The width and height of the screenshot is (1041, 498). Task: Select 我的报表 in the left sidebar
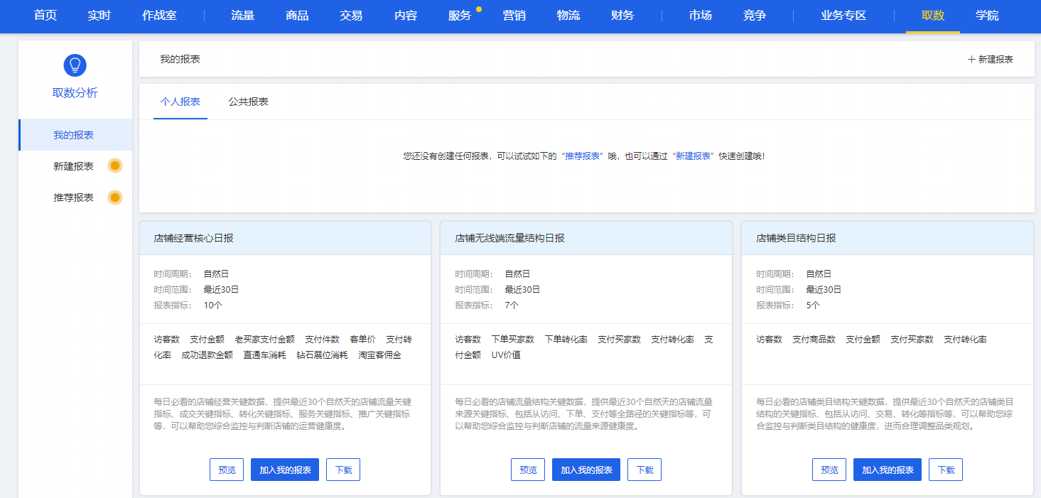click(75, 135)
